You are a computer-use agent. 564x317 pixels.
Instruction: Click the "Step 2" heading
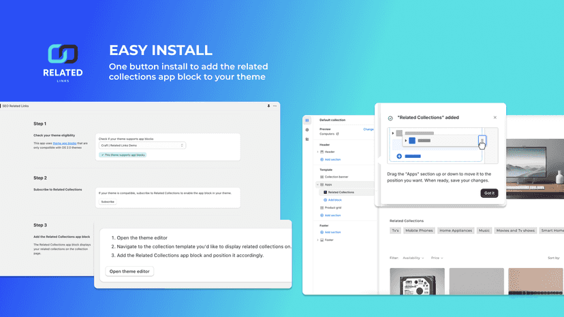point(40,178)
